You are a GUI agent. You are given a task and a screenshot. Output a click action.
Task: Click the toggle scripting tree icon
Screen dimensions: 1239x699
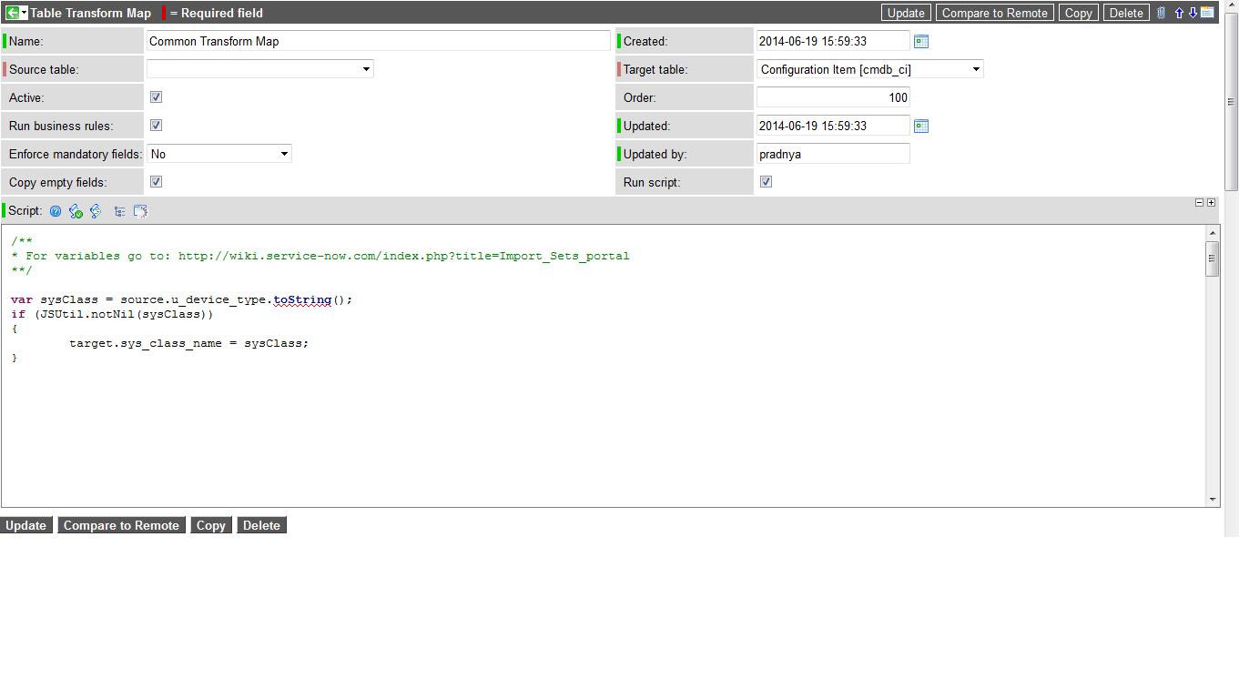[x=119, y=210]
